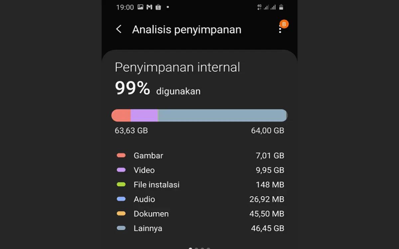
Task: Open the Video category showing 9,95 GB
Action: (x=199, y=170)
